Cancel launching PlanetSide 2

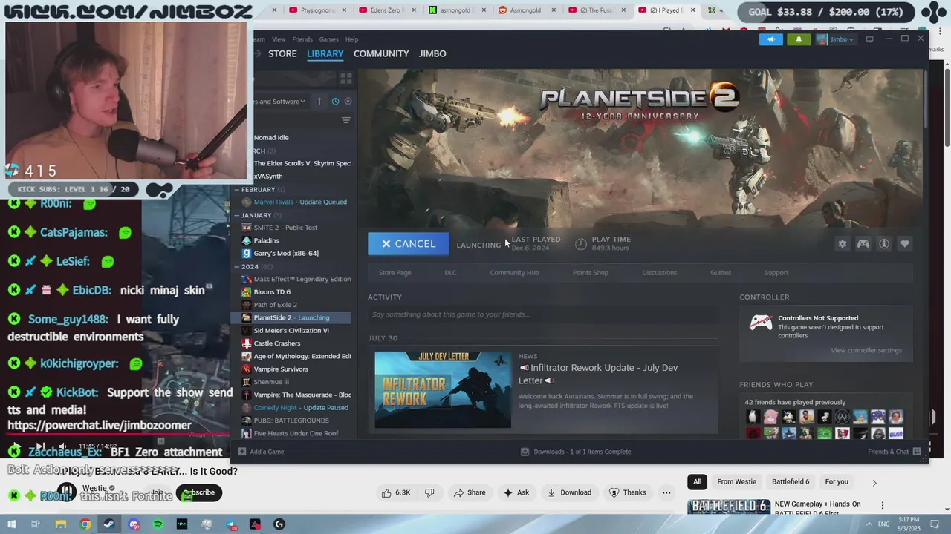[409, 244]
